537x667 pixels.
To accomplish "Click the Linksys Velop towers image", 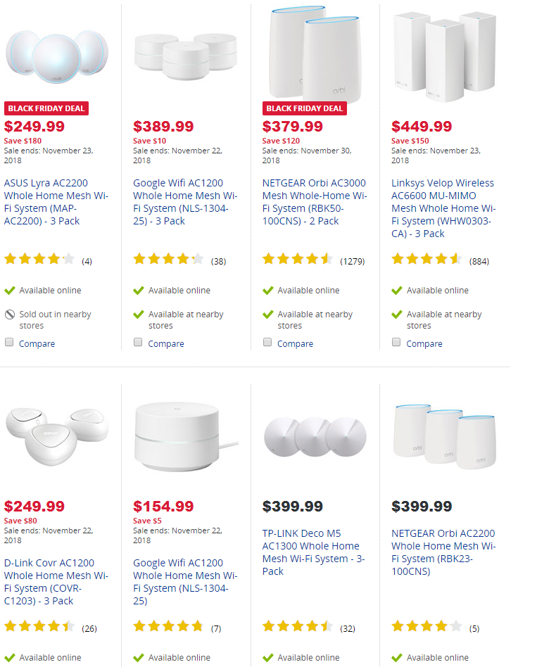I will click(x=442, y=53).
